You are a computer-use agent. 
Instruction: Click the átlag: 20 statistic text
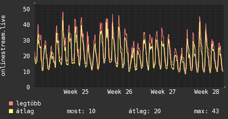pyautogui.click(x=145, y=111)
